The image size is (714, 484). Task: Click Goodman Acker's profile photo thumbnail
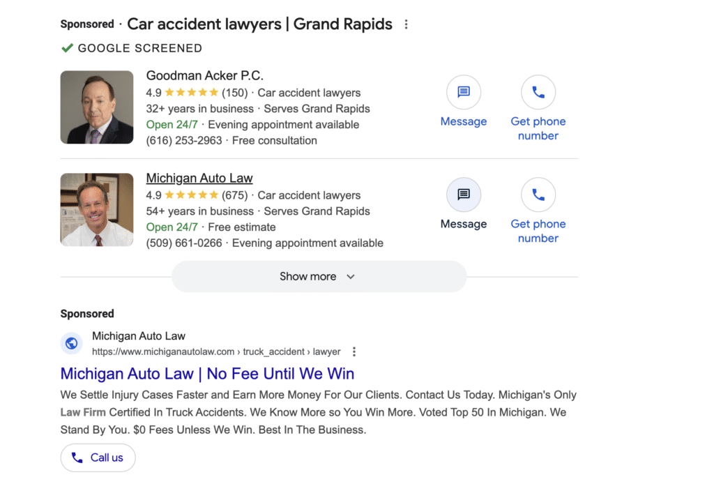coord(97,107)
